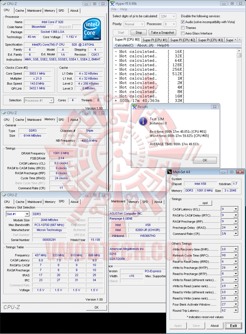Open About tab in top CPU-Z window
The width and height of the screenshot is (246, 334).
(x=74, y=11)
